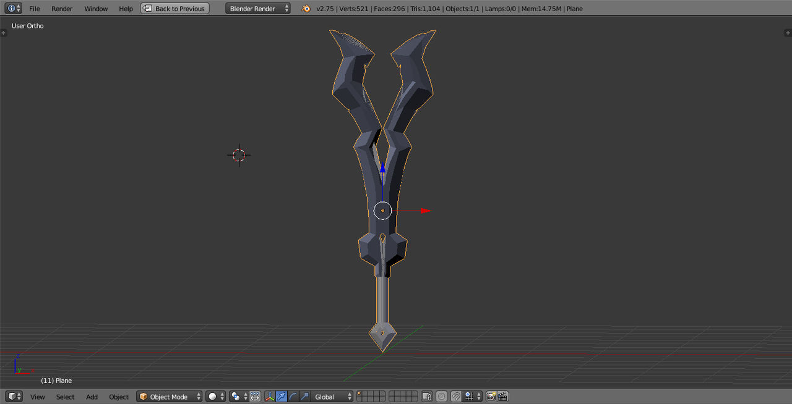Toggle snap magnet icon

[456, 397]
